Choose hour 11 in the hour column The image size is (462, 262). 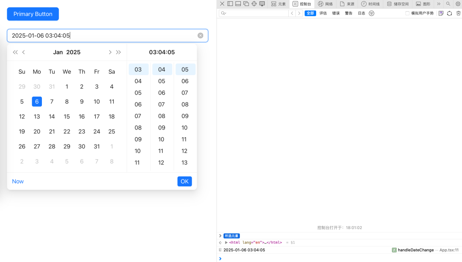coord(137,162)
